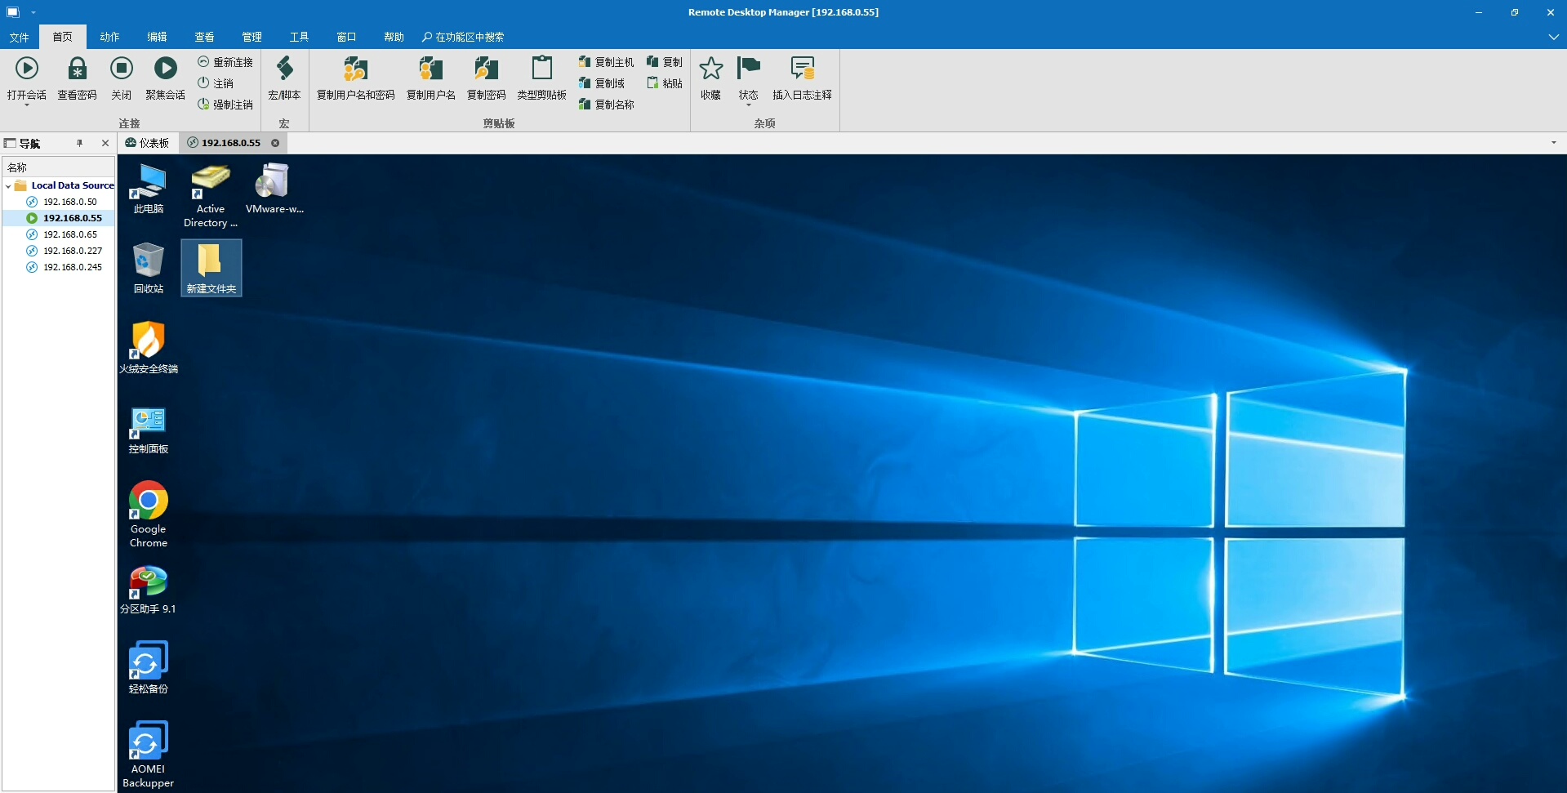Click the application system menu icon

13,12
